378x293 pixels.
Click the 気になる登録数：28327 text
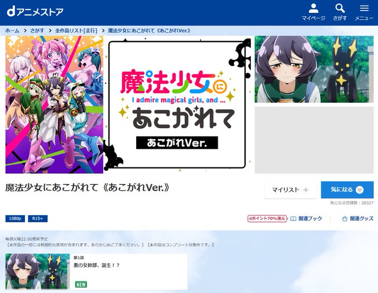[352, 203]
